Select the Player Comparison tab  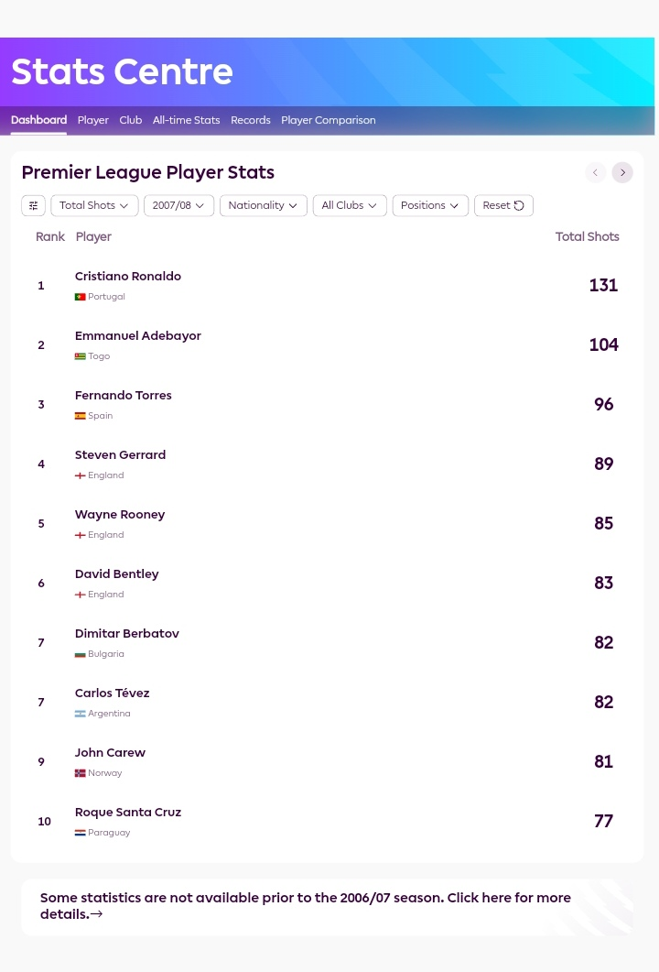pyautogui.click(x=329, y=120)
